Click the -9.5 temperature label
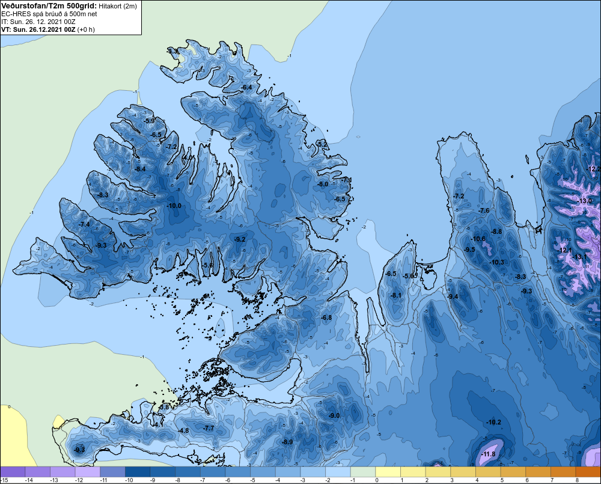The height and width of the screenshot is (484, 601). click(x=469, y=250)
